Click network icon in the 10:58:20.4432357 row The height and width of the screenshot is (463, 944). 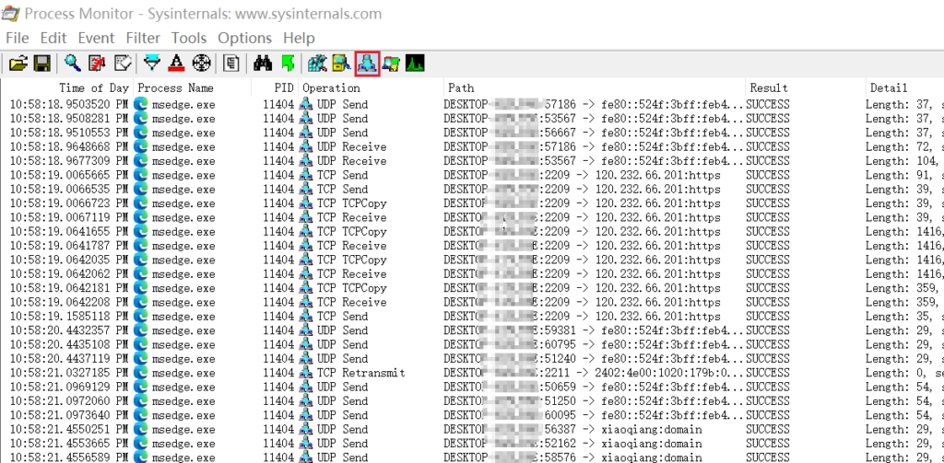pos(306,330)
